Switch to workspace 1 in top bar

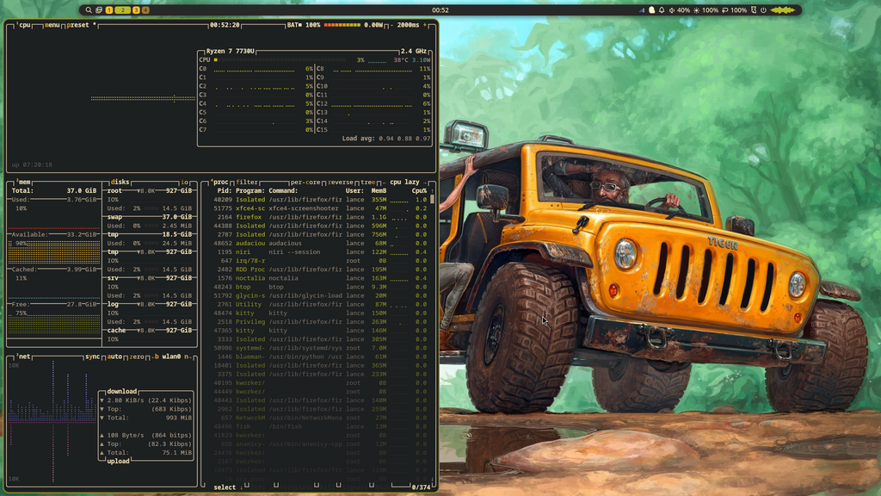tap(109, 10)
